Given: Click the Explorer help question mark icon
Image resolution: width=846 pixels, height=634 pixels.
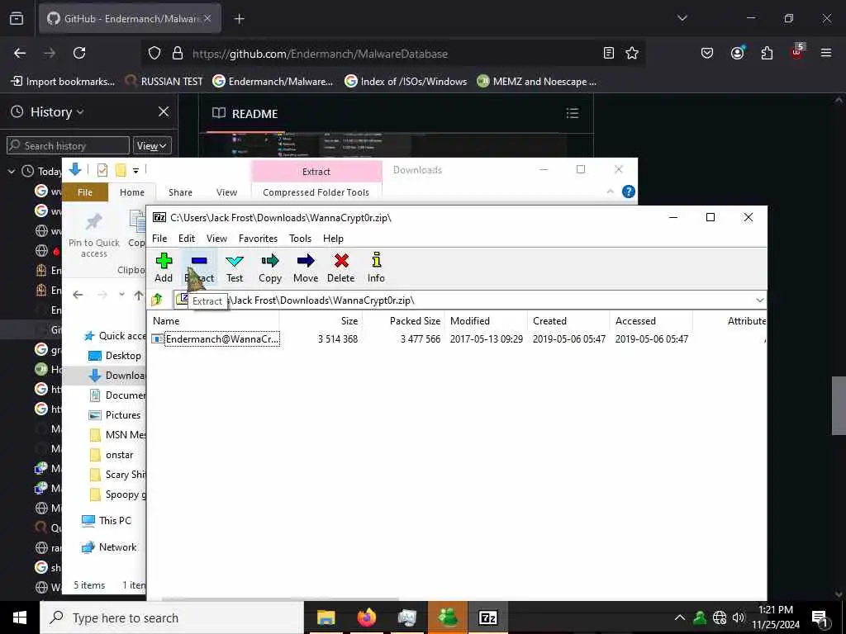Looking at the screenshot, I should pyautogui.click(x=629, y=192).
